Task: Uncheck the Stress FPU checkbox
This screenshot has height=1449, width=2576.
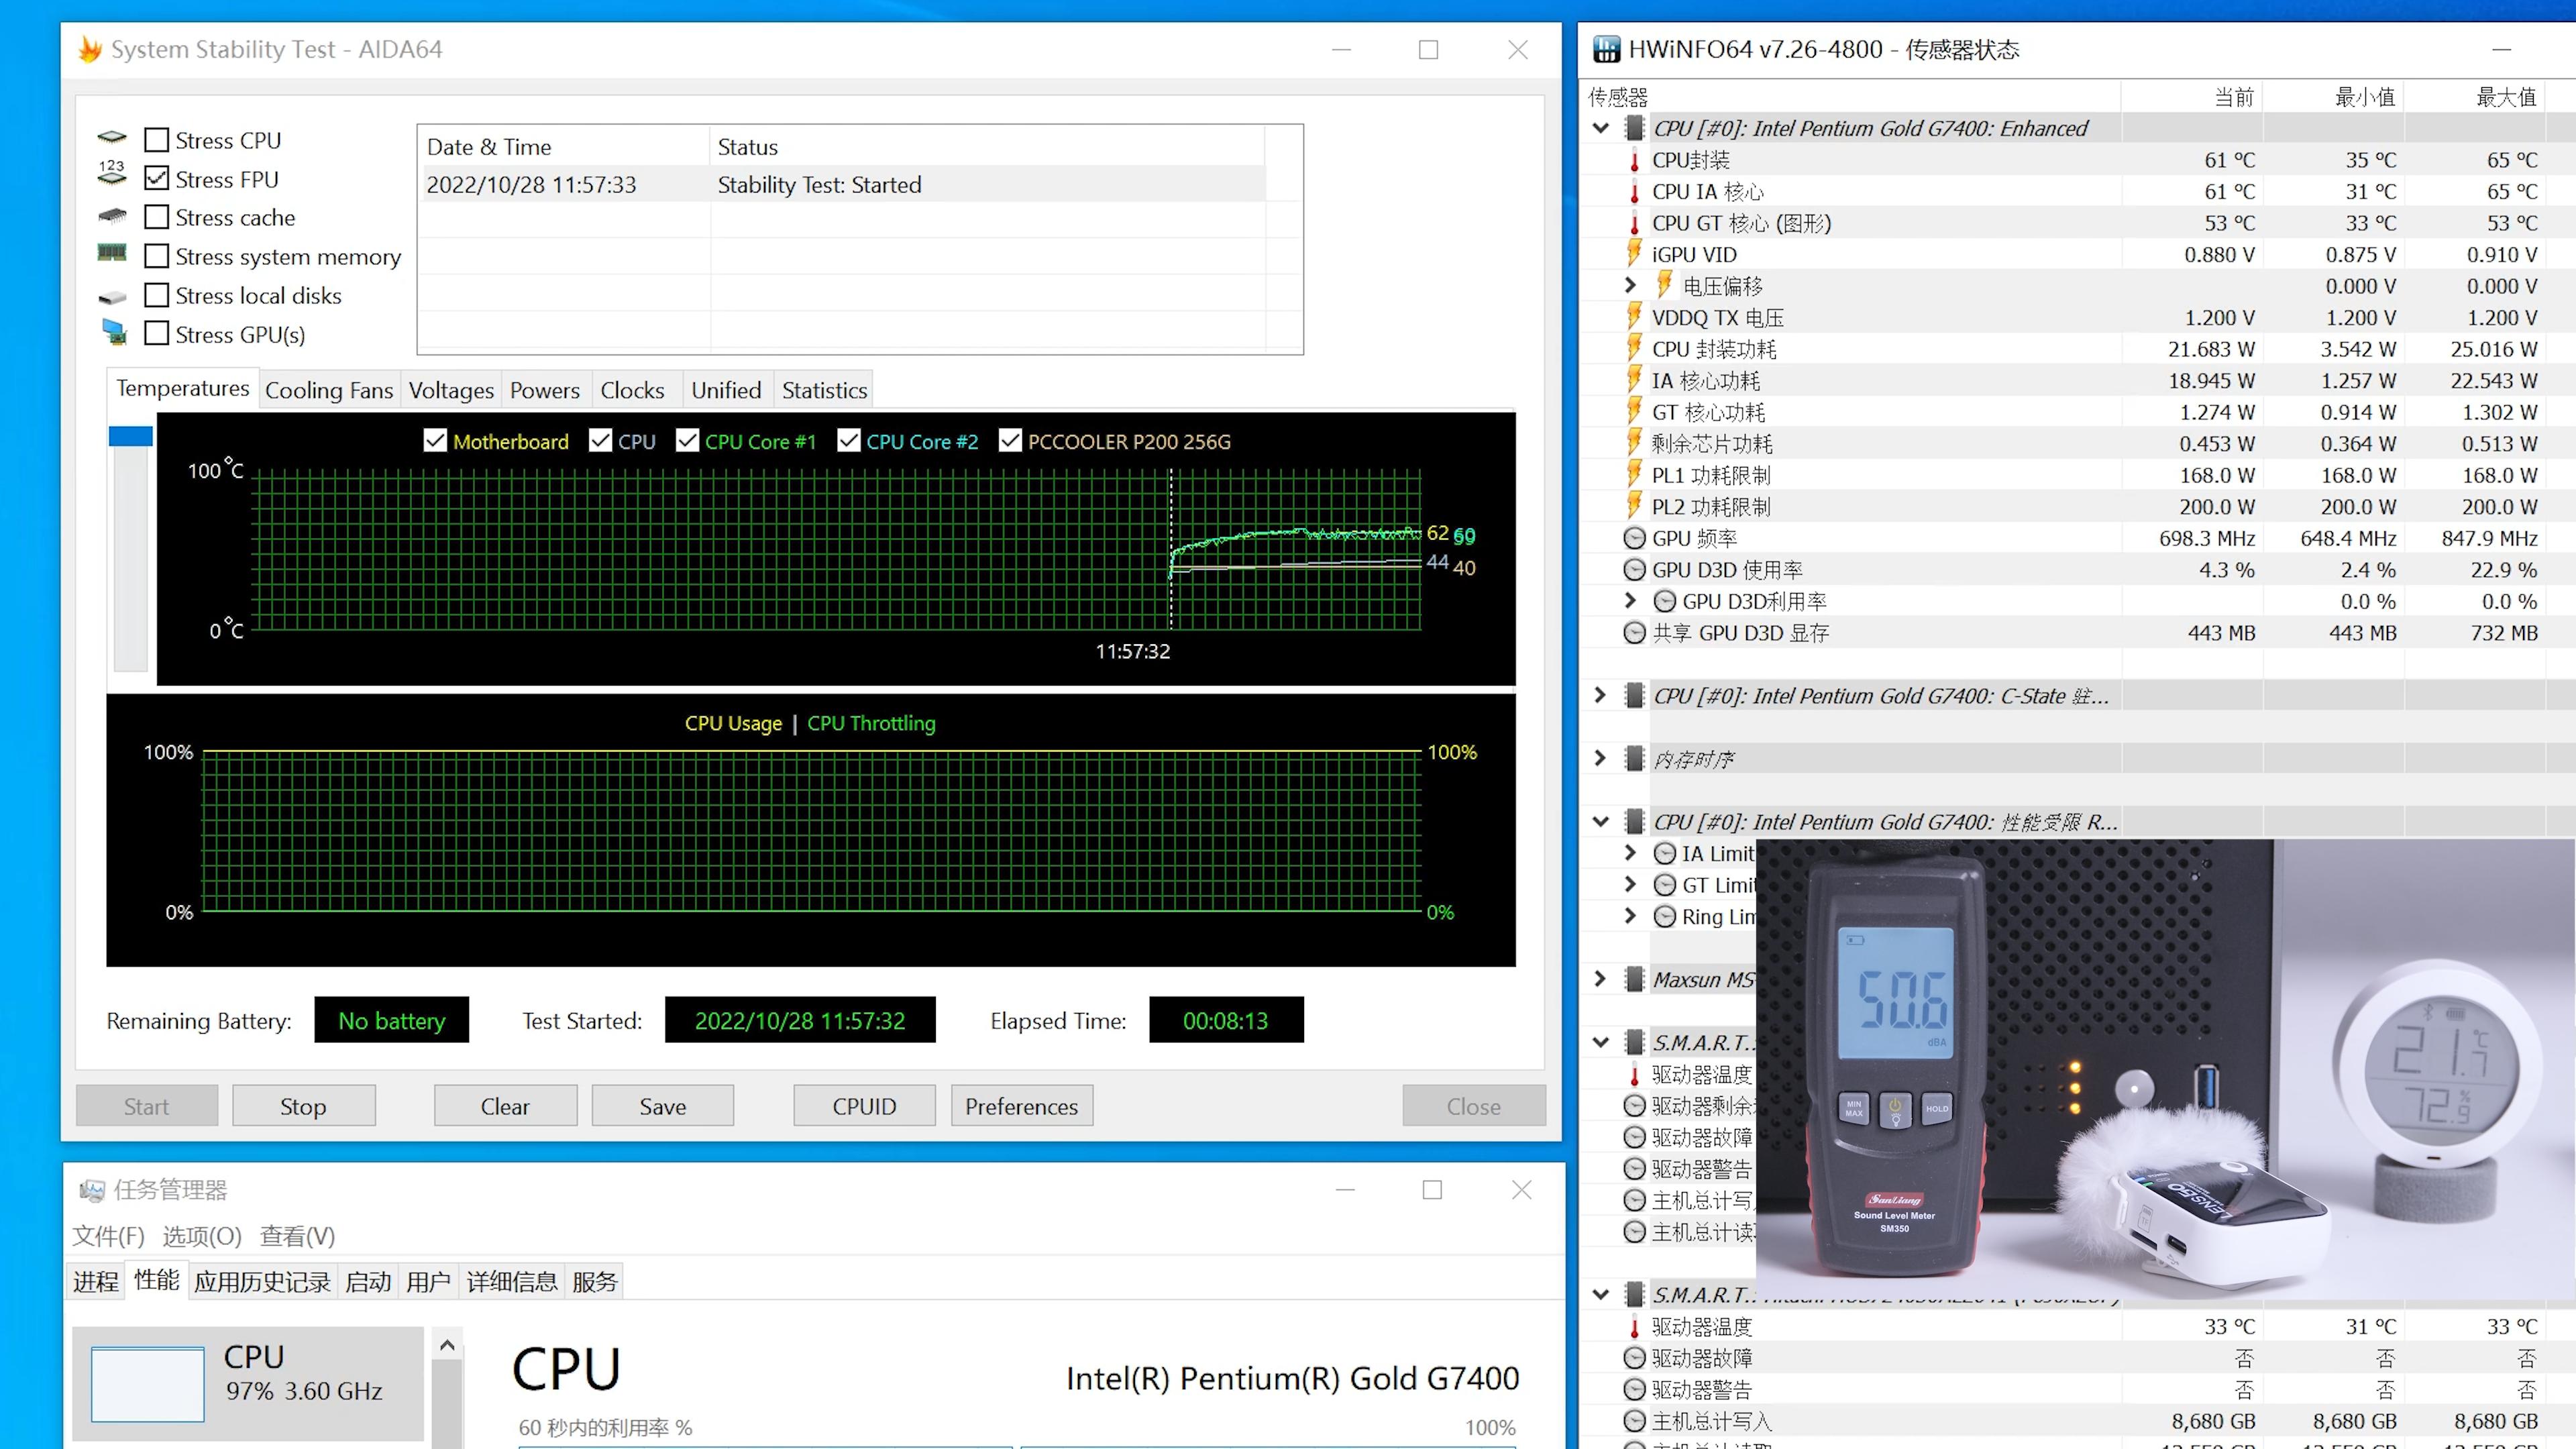Action: (157, 179)
